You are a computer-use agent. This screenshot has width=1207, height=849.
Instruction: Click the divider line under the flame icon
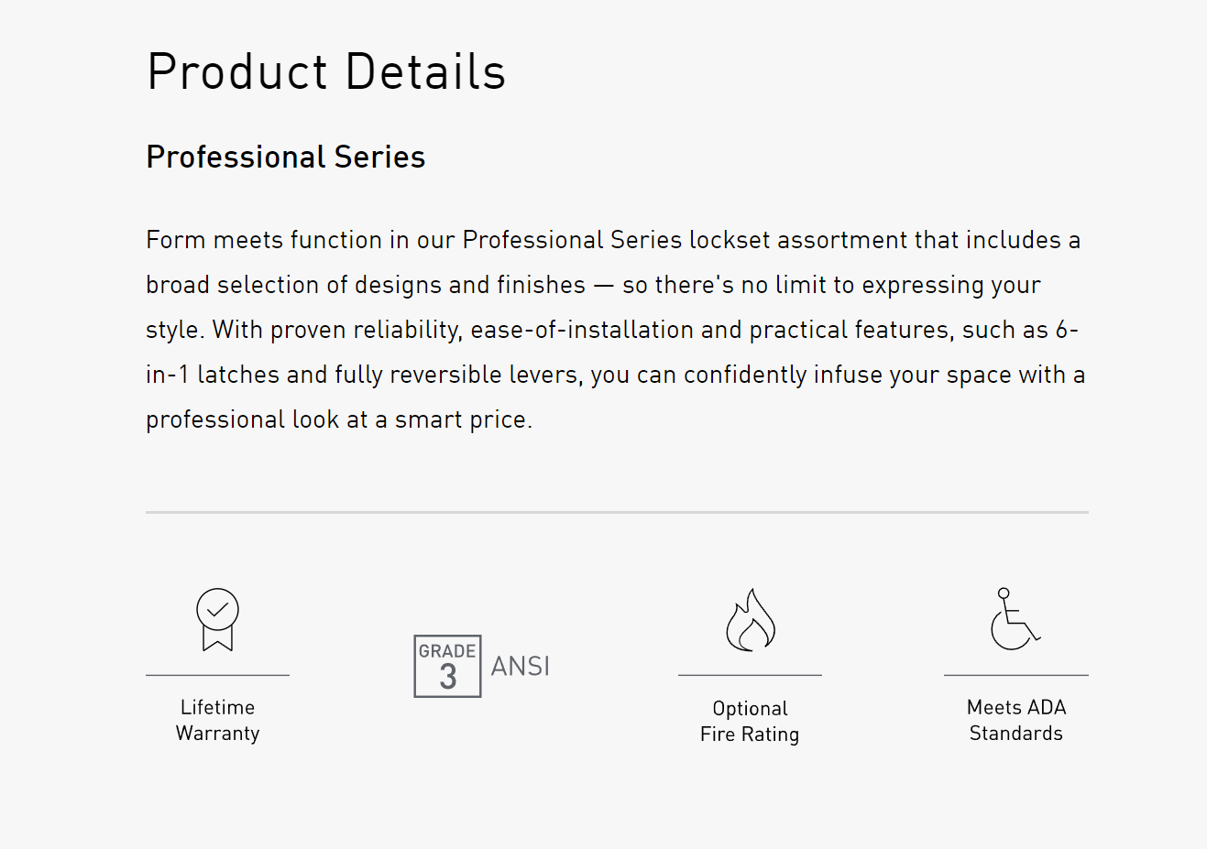point(750,675)
